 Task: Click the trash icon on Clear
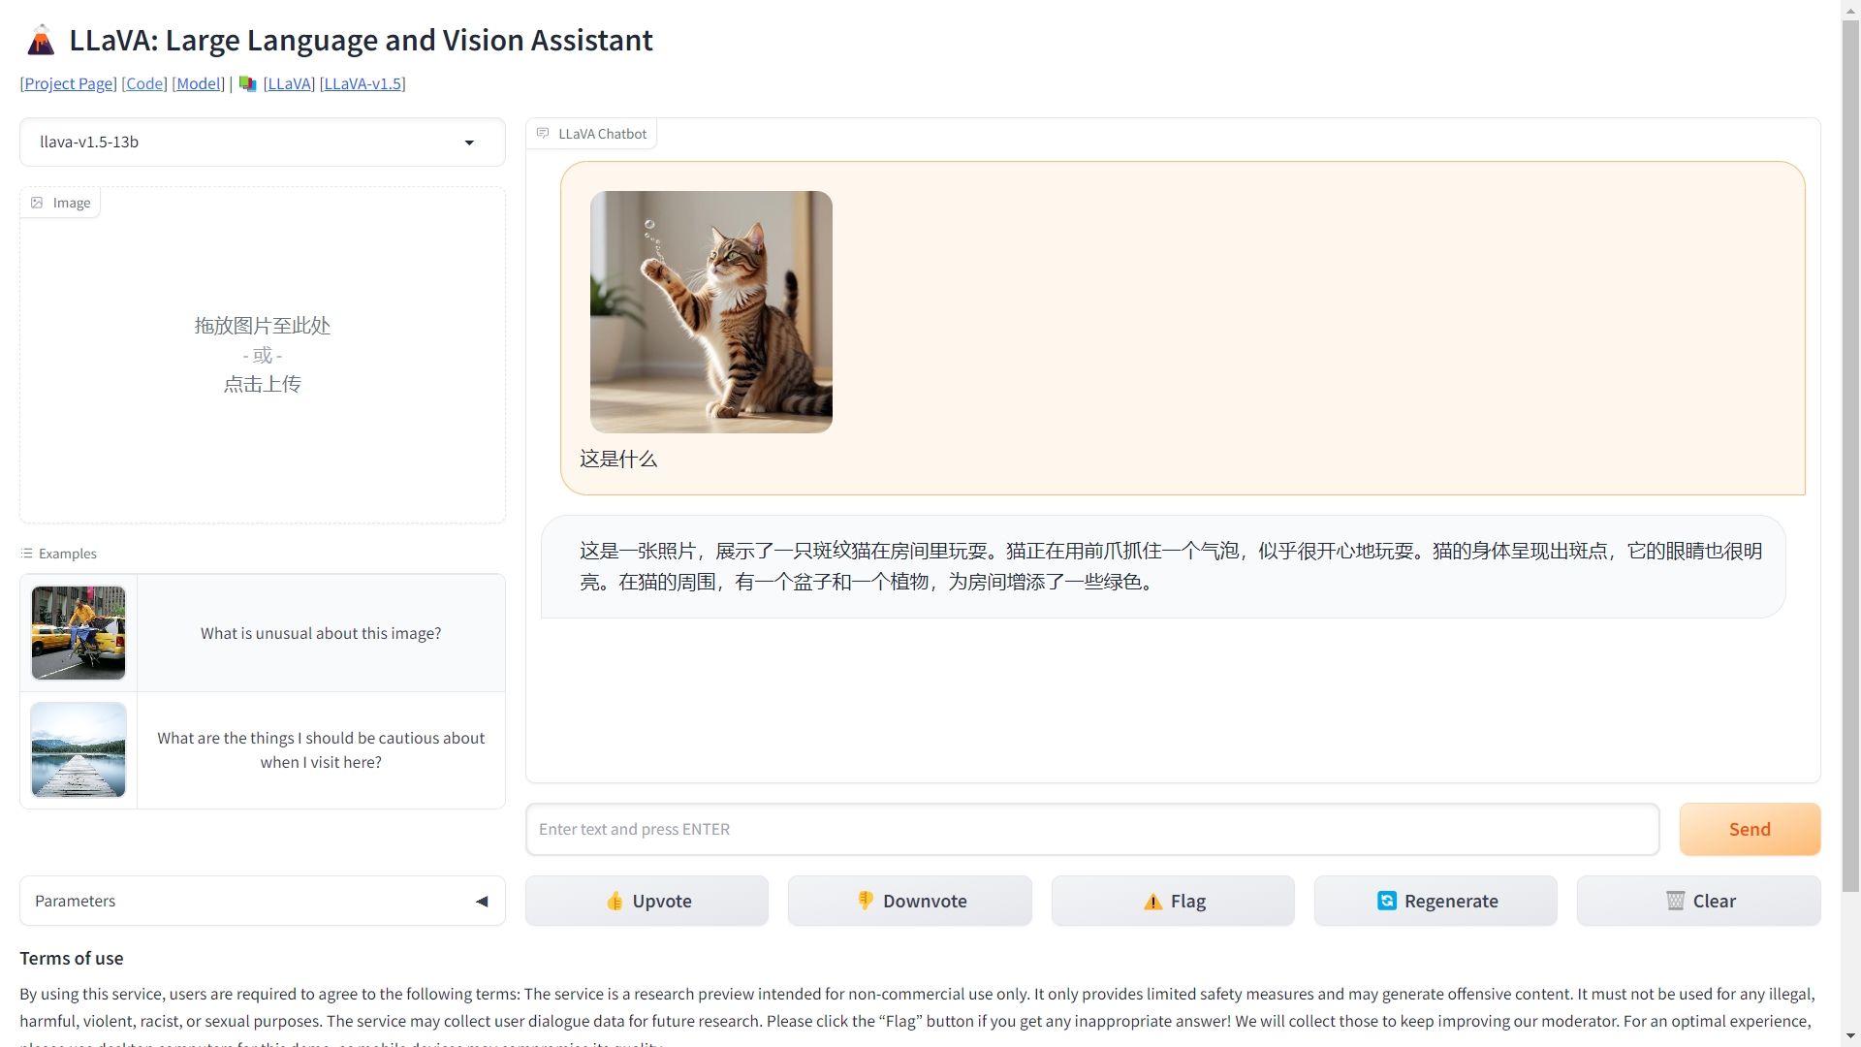(x=1675, y=901)
